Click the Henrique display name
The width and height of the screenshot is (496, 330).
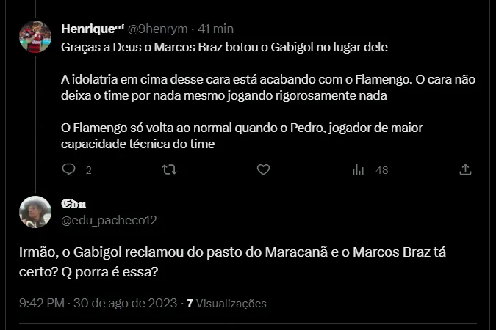coord(92,29)
